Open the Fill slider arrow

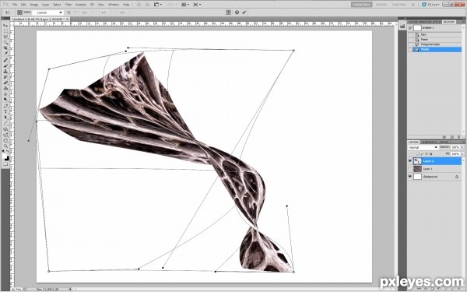[x=462, y=153]
